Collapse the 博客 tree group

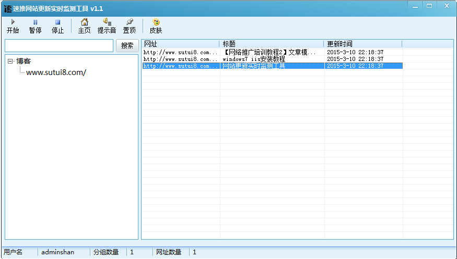pyautogui.click(x=10, y=61)
